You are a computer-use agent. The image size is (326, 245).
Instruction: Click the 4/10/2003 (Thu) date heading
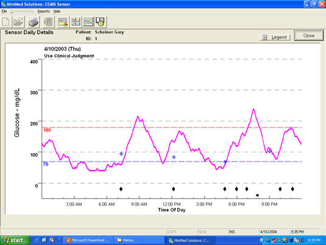[62, 49]
